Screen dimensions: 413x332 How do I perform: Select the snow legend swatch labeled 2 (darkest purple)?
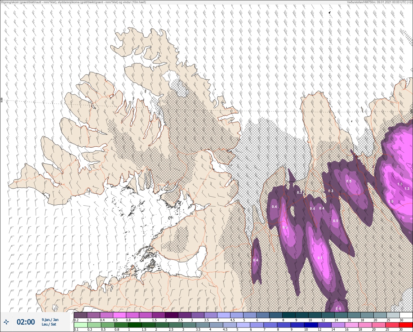pos(172,315)
